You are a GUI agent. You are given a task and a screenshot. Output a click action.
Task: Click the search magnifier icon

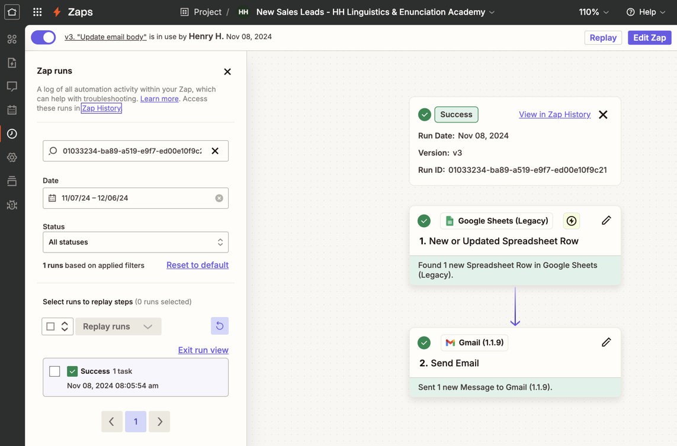pyautogui.click(x=53, y=151)
